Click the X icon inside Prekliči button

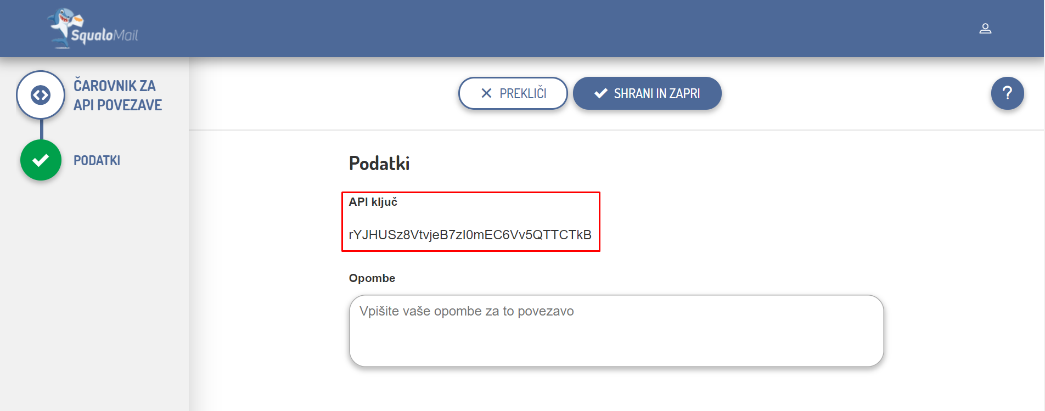point(486,93)
